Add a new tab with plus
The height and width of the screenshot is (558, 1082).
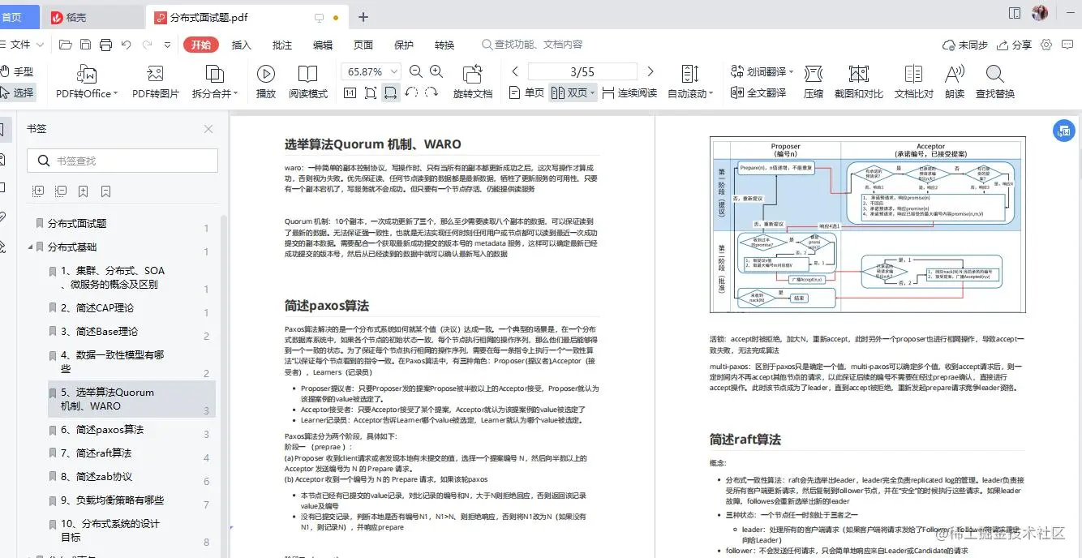tap(363, 17)
